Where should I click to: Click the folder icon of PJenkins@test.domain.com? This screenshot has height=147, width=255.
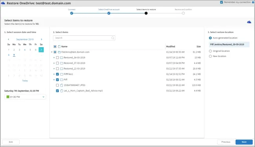pos(59,52)
